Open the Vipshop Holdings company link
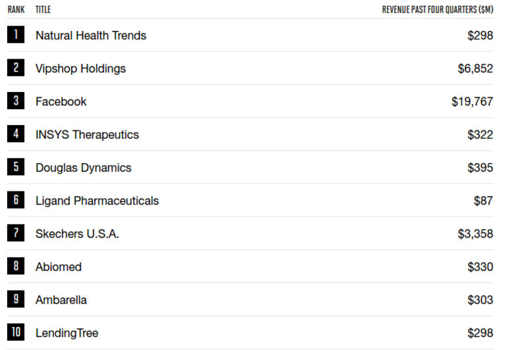 (80, 68)
